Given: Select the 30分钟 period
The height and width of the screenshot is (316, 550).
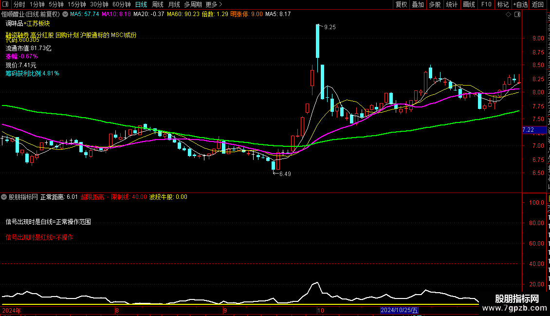Looking at the screenshot, I should click(x=99, y=4).
